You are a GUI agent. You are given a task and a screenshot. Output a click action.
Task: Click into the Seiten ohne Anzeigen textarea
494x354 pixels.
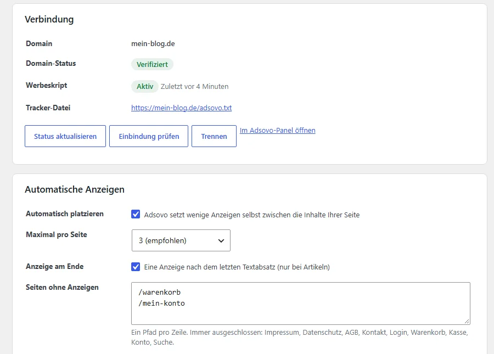[x=301, y=304]
